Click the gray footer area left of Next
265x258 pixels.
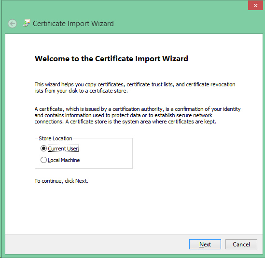pos(97,244)
